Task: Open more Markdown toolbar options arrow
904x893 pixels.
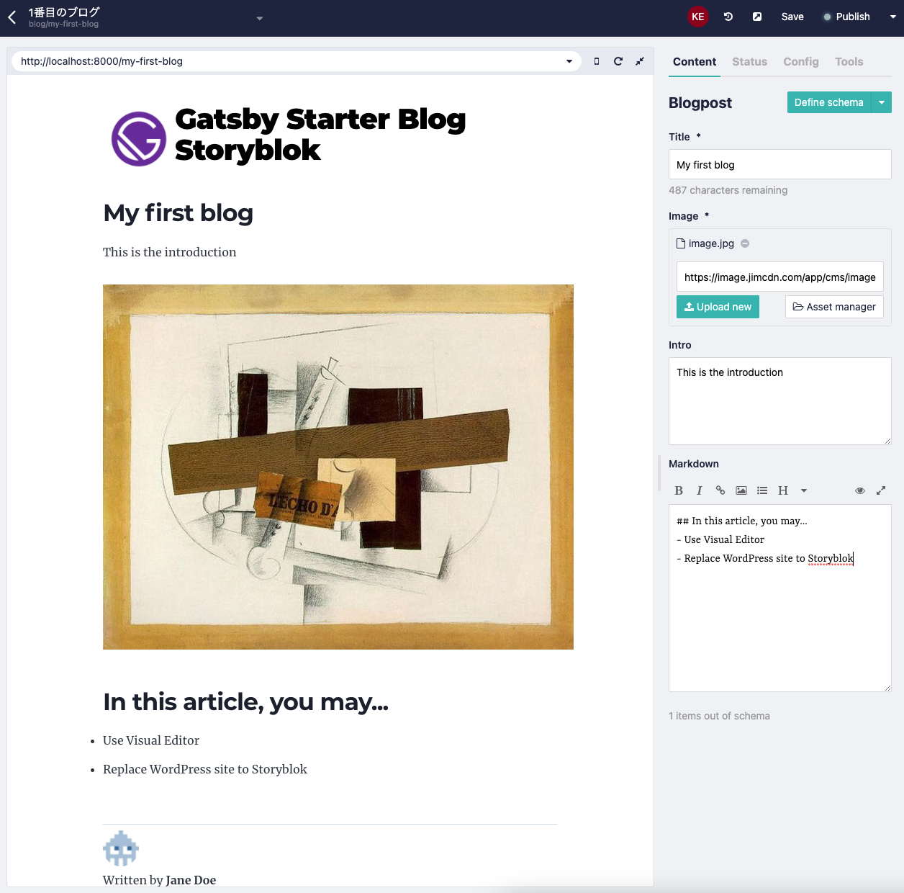Action: pos(804,490)
